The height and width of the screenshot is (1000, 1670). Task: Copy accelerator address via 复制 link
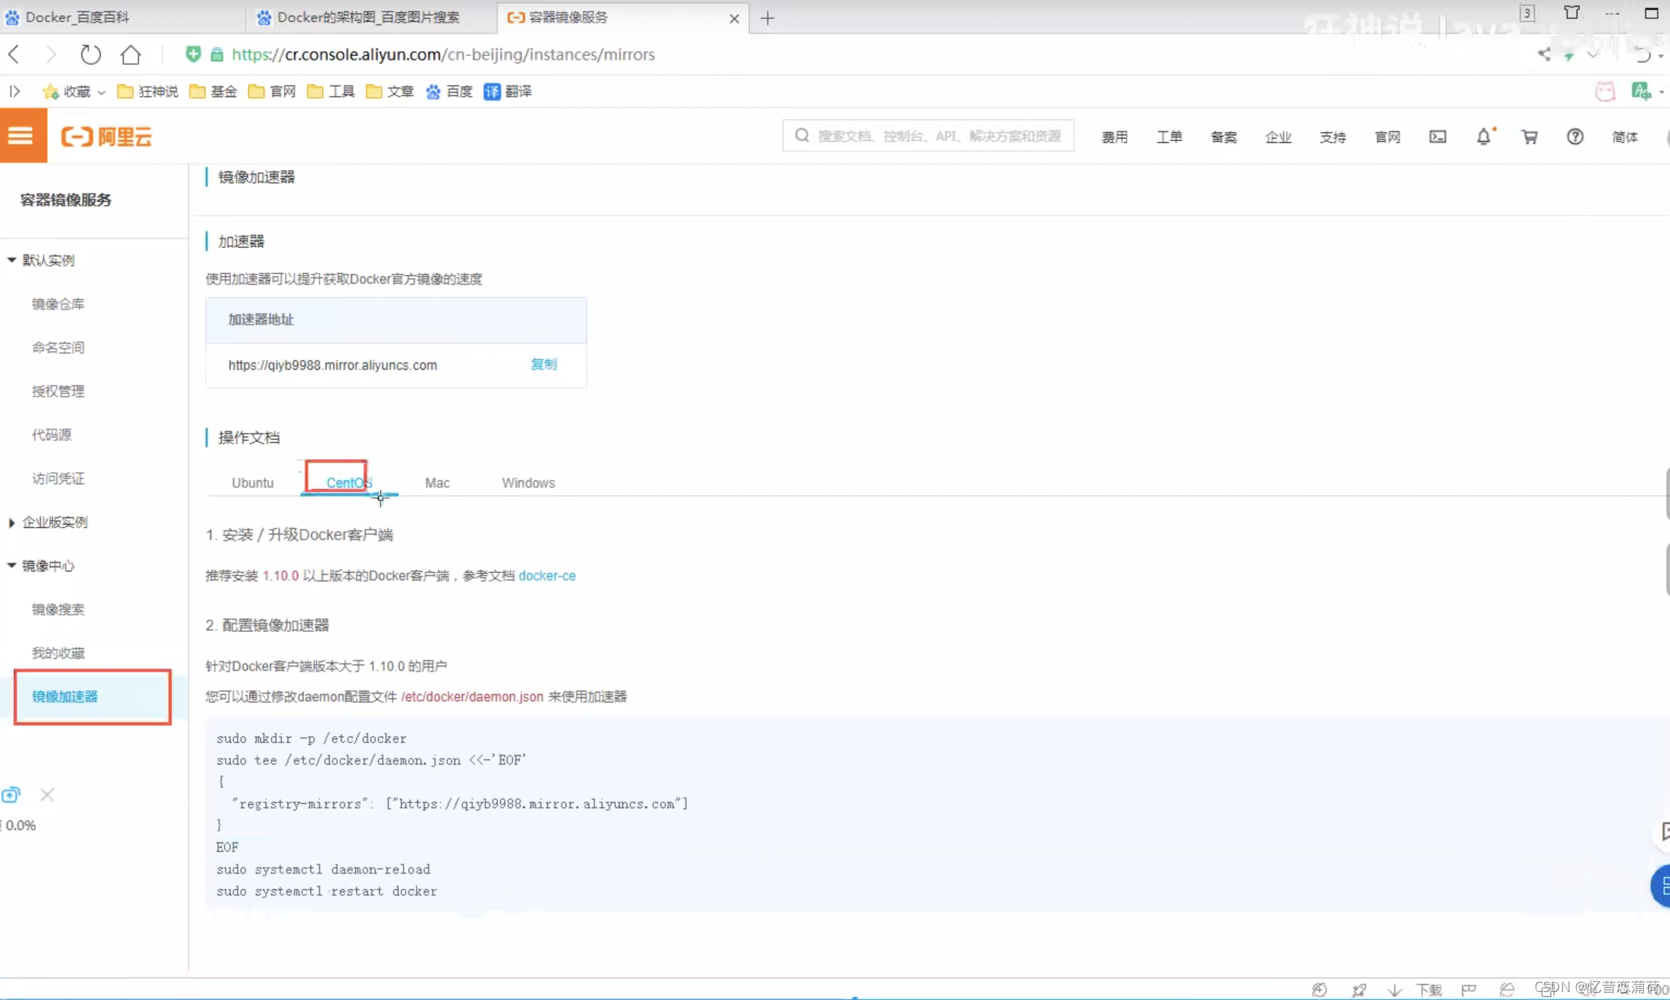[x=544, y=364]
